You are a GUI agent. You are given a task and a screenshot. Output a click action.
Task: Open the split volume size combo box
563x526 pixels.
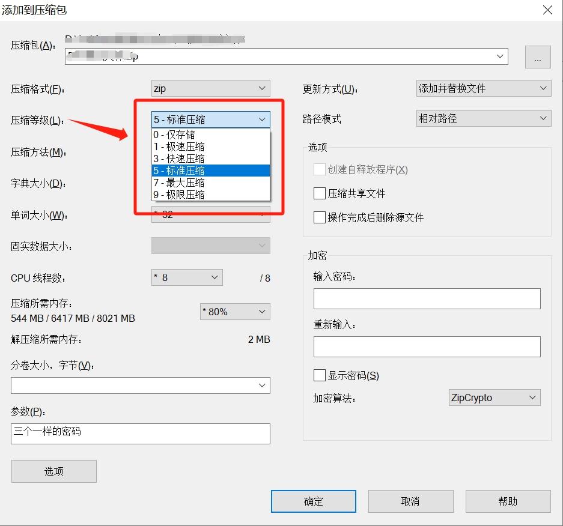(141, 385)
